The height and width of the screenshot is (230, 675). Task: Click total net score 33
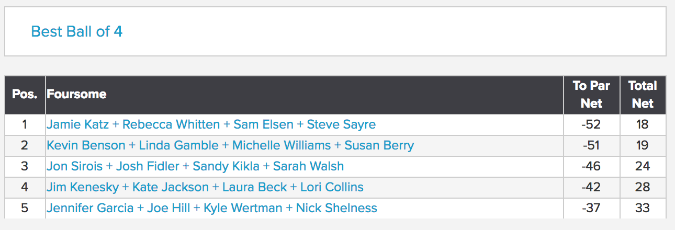pyautogui.click(x=643, y=208)
